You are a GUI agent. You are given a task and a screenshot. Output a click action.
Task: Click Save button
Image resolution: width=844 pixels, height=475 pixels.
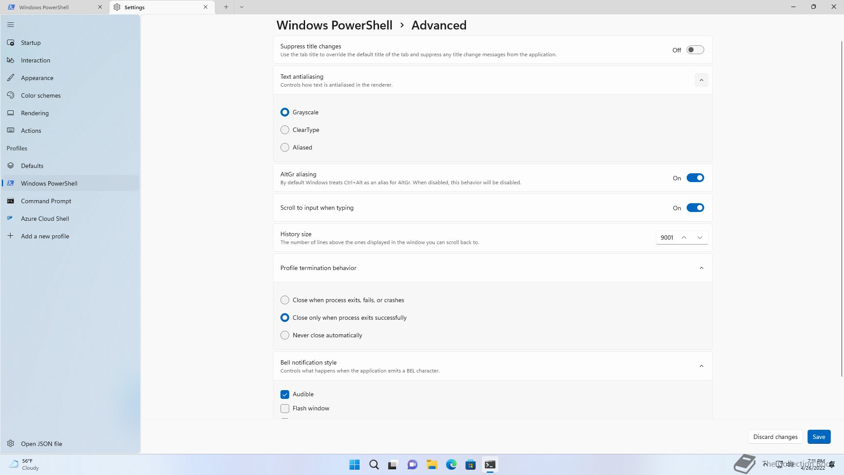point(819,437)
